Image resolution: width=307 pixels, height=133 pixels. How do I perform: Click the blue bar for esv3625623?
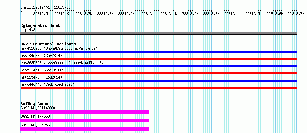[159, 66]
